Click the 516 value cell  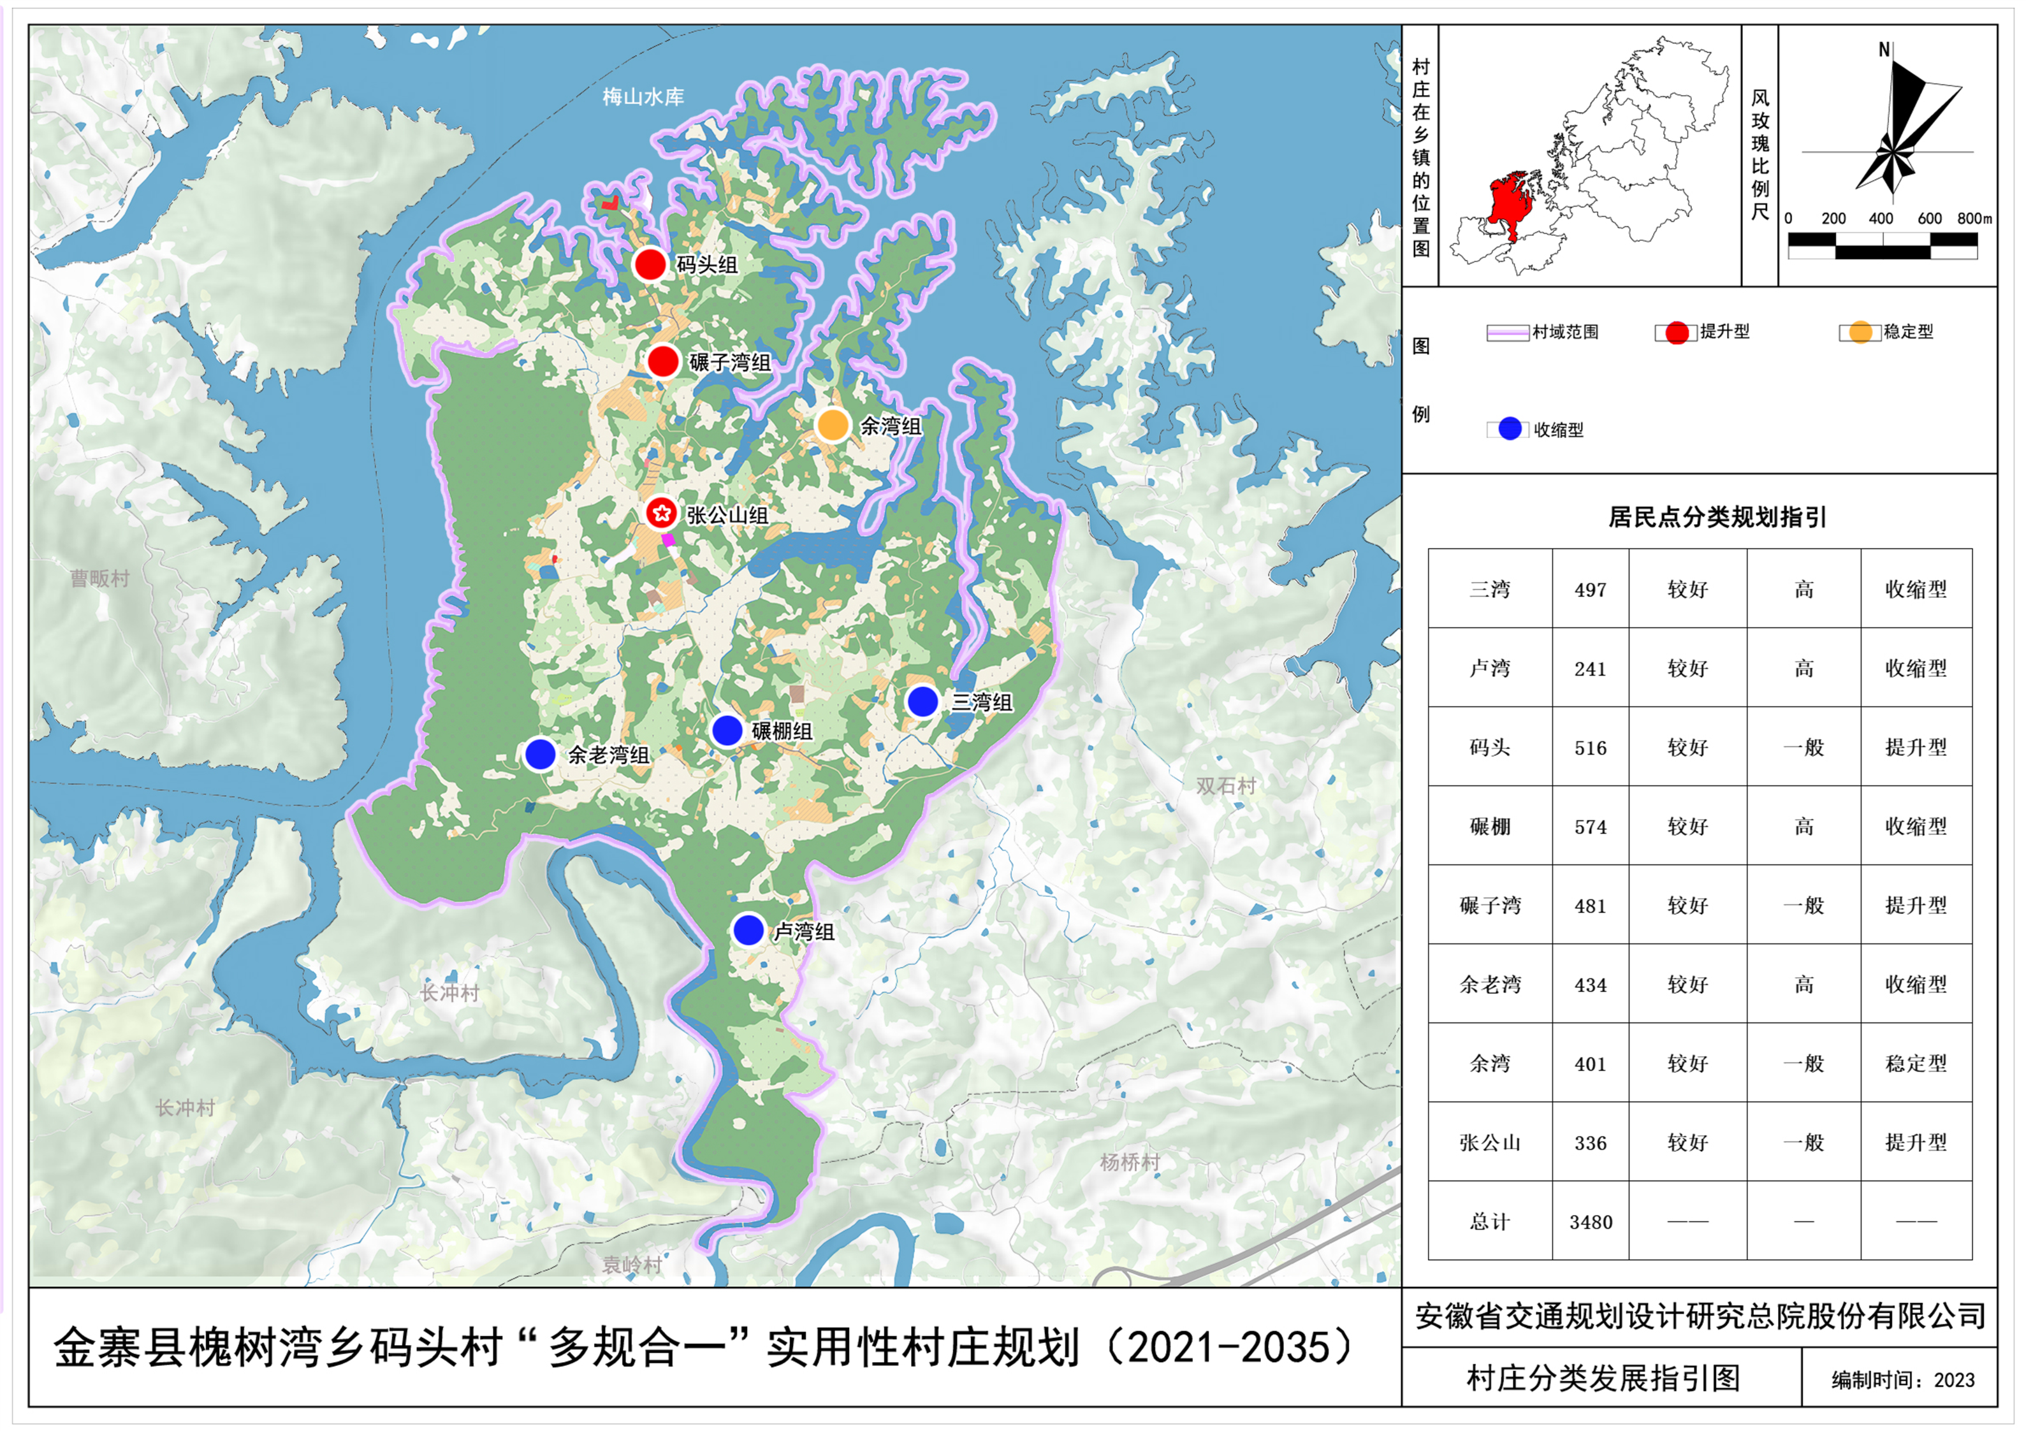point(1590,747)
